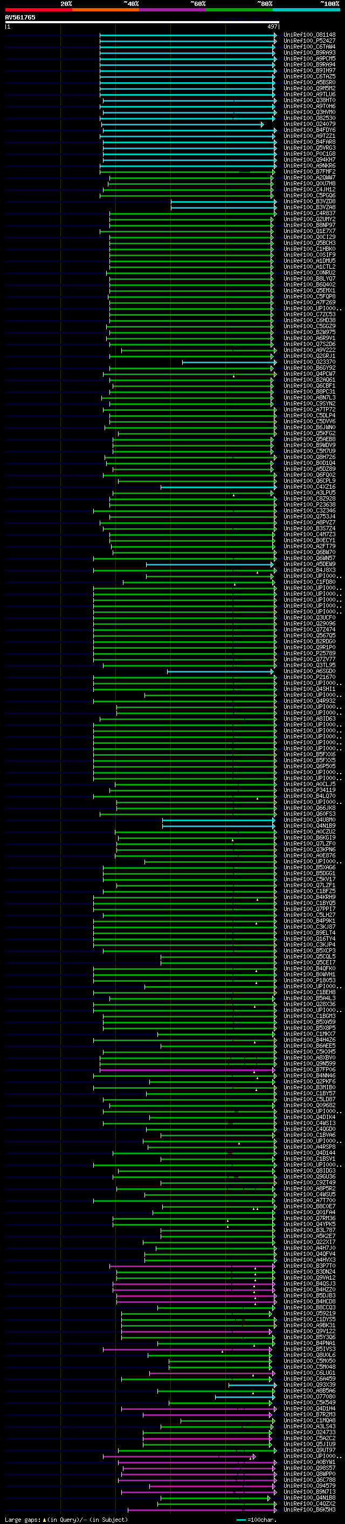This screenshot has height=1524, width=345.
Task: Click the purple ~60% legend color band
Action: (173, 10)
